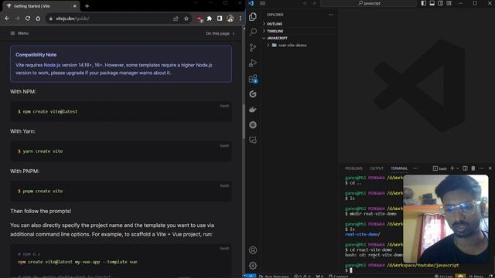
Task: Expand the OUTLINE section
Action: 299,24
